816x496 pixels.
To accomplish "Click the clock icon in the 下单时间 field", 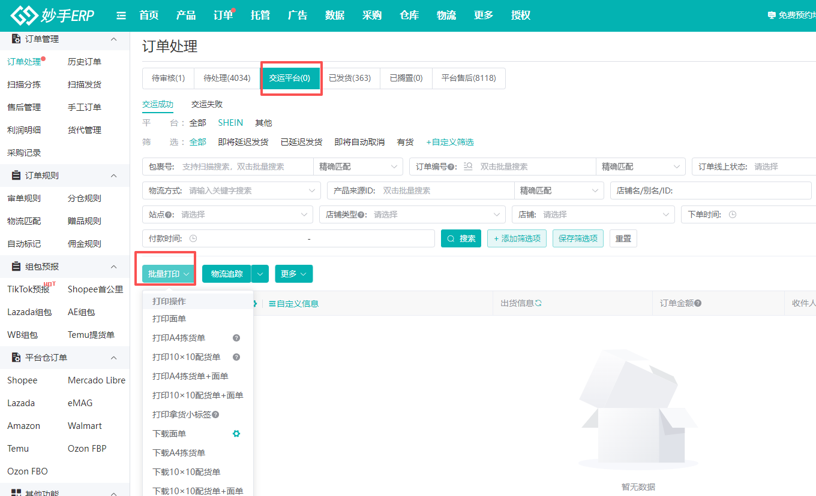I will 733,214.
